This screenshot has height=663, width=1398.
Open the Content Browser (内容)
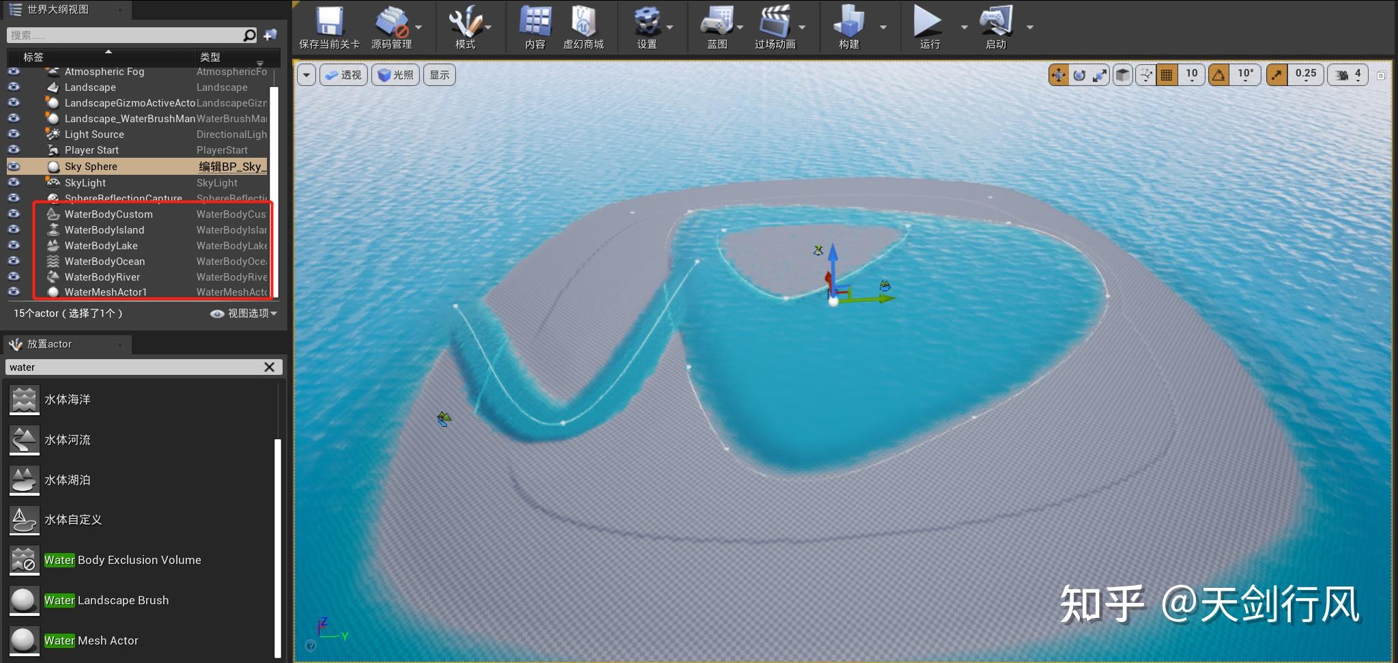point(537,27)
